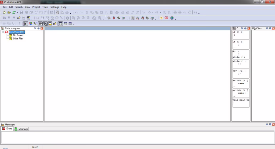
Task: Click the red CVAVR About icon
Action: pyautogui.click(x=166, y=18)
